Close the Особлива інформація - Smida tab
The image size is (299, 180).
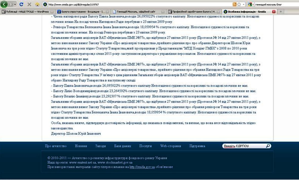(x=274, y=12)
